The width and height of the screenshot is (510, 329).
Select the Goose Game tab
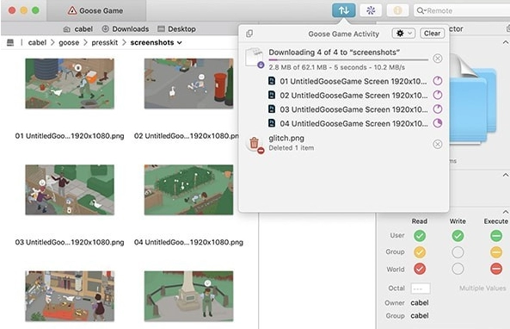pos(96,10)
